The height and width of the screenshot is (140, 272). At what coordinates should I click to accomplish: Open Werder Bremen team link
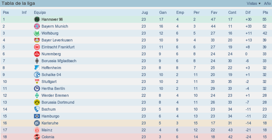[x=55, y=95]
